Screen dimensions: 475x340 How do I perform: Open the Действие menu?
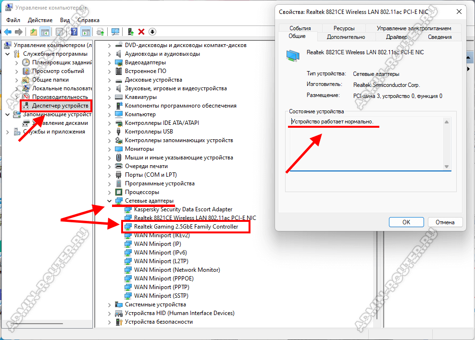[40, 20]
